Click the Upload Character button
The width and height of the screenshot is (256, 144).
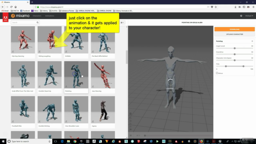[x=234, y=34]
